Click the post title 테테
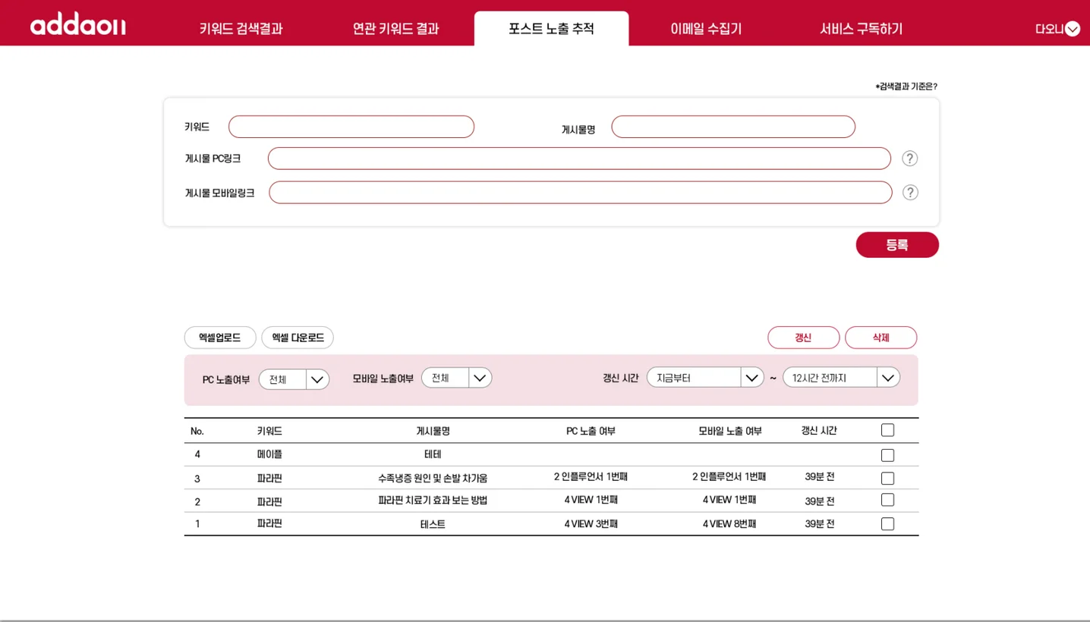 [433, 454]
